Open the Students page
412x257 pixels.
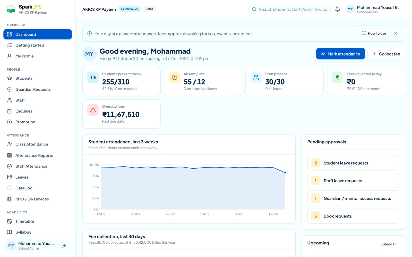38,78
